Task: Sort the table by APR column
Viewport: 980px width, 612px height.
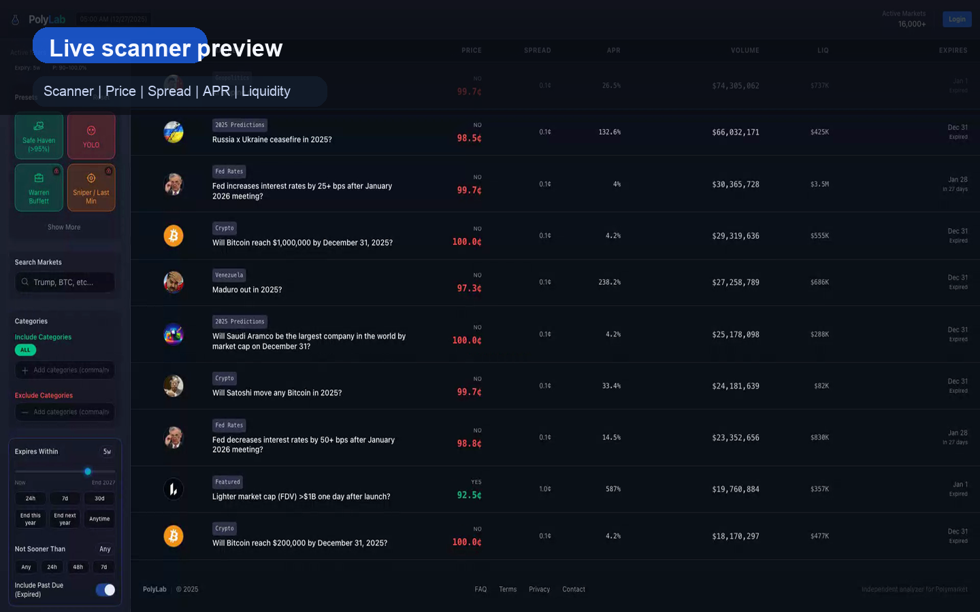Action: point(613,50)
